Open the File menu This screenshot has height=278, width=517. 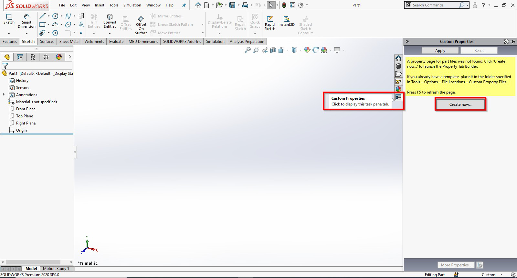tap(62, 5)
